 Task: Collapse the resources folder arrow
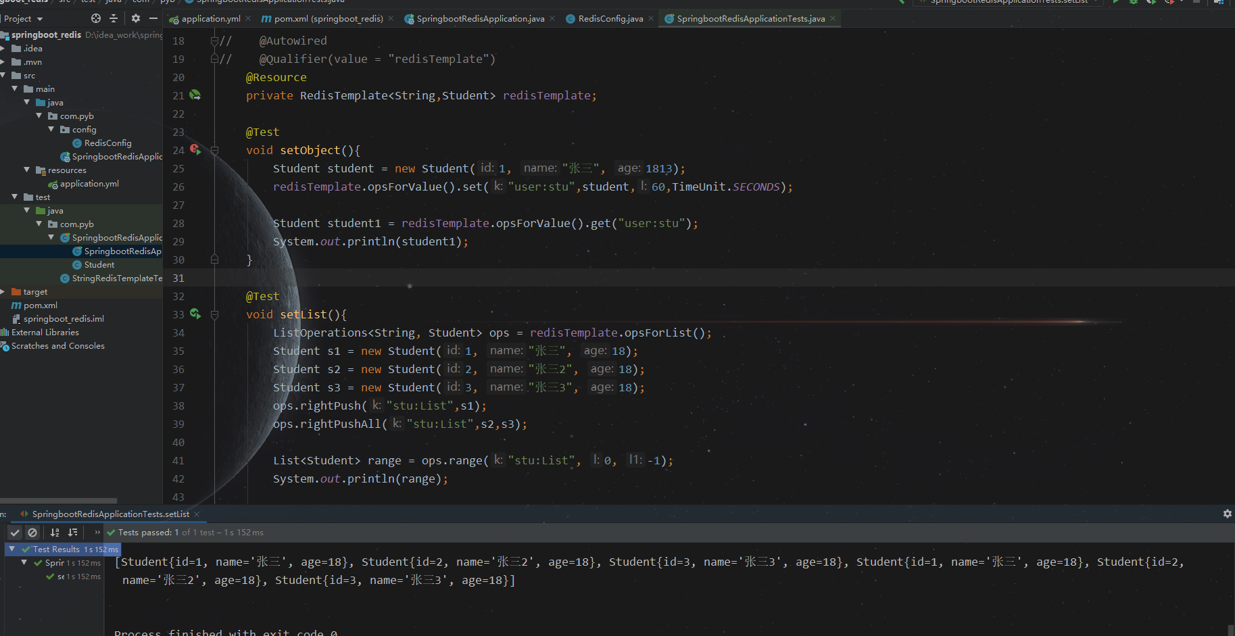click(x=27, y=170)
